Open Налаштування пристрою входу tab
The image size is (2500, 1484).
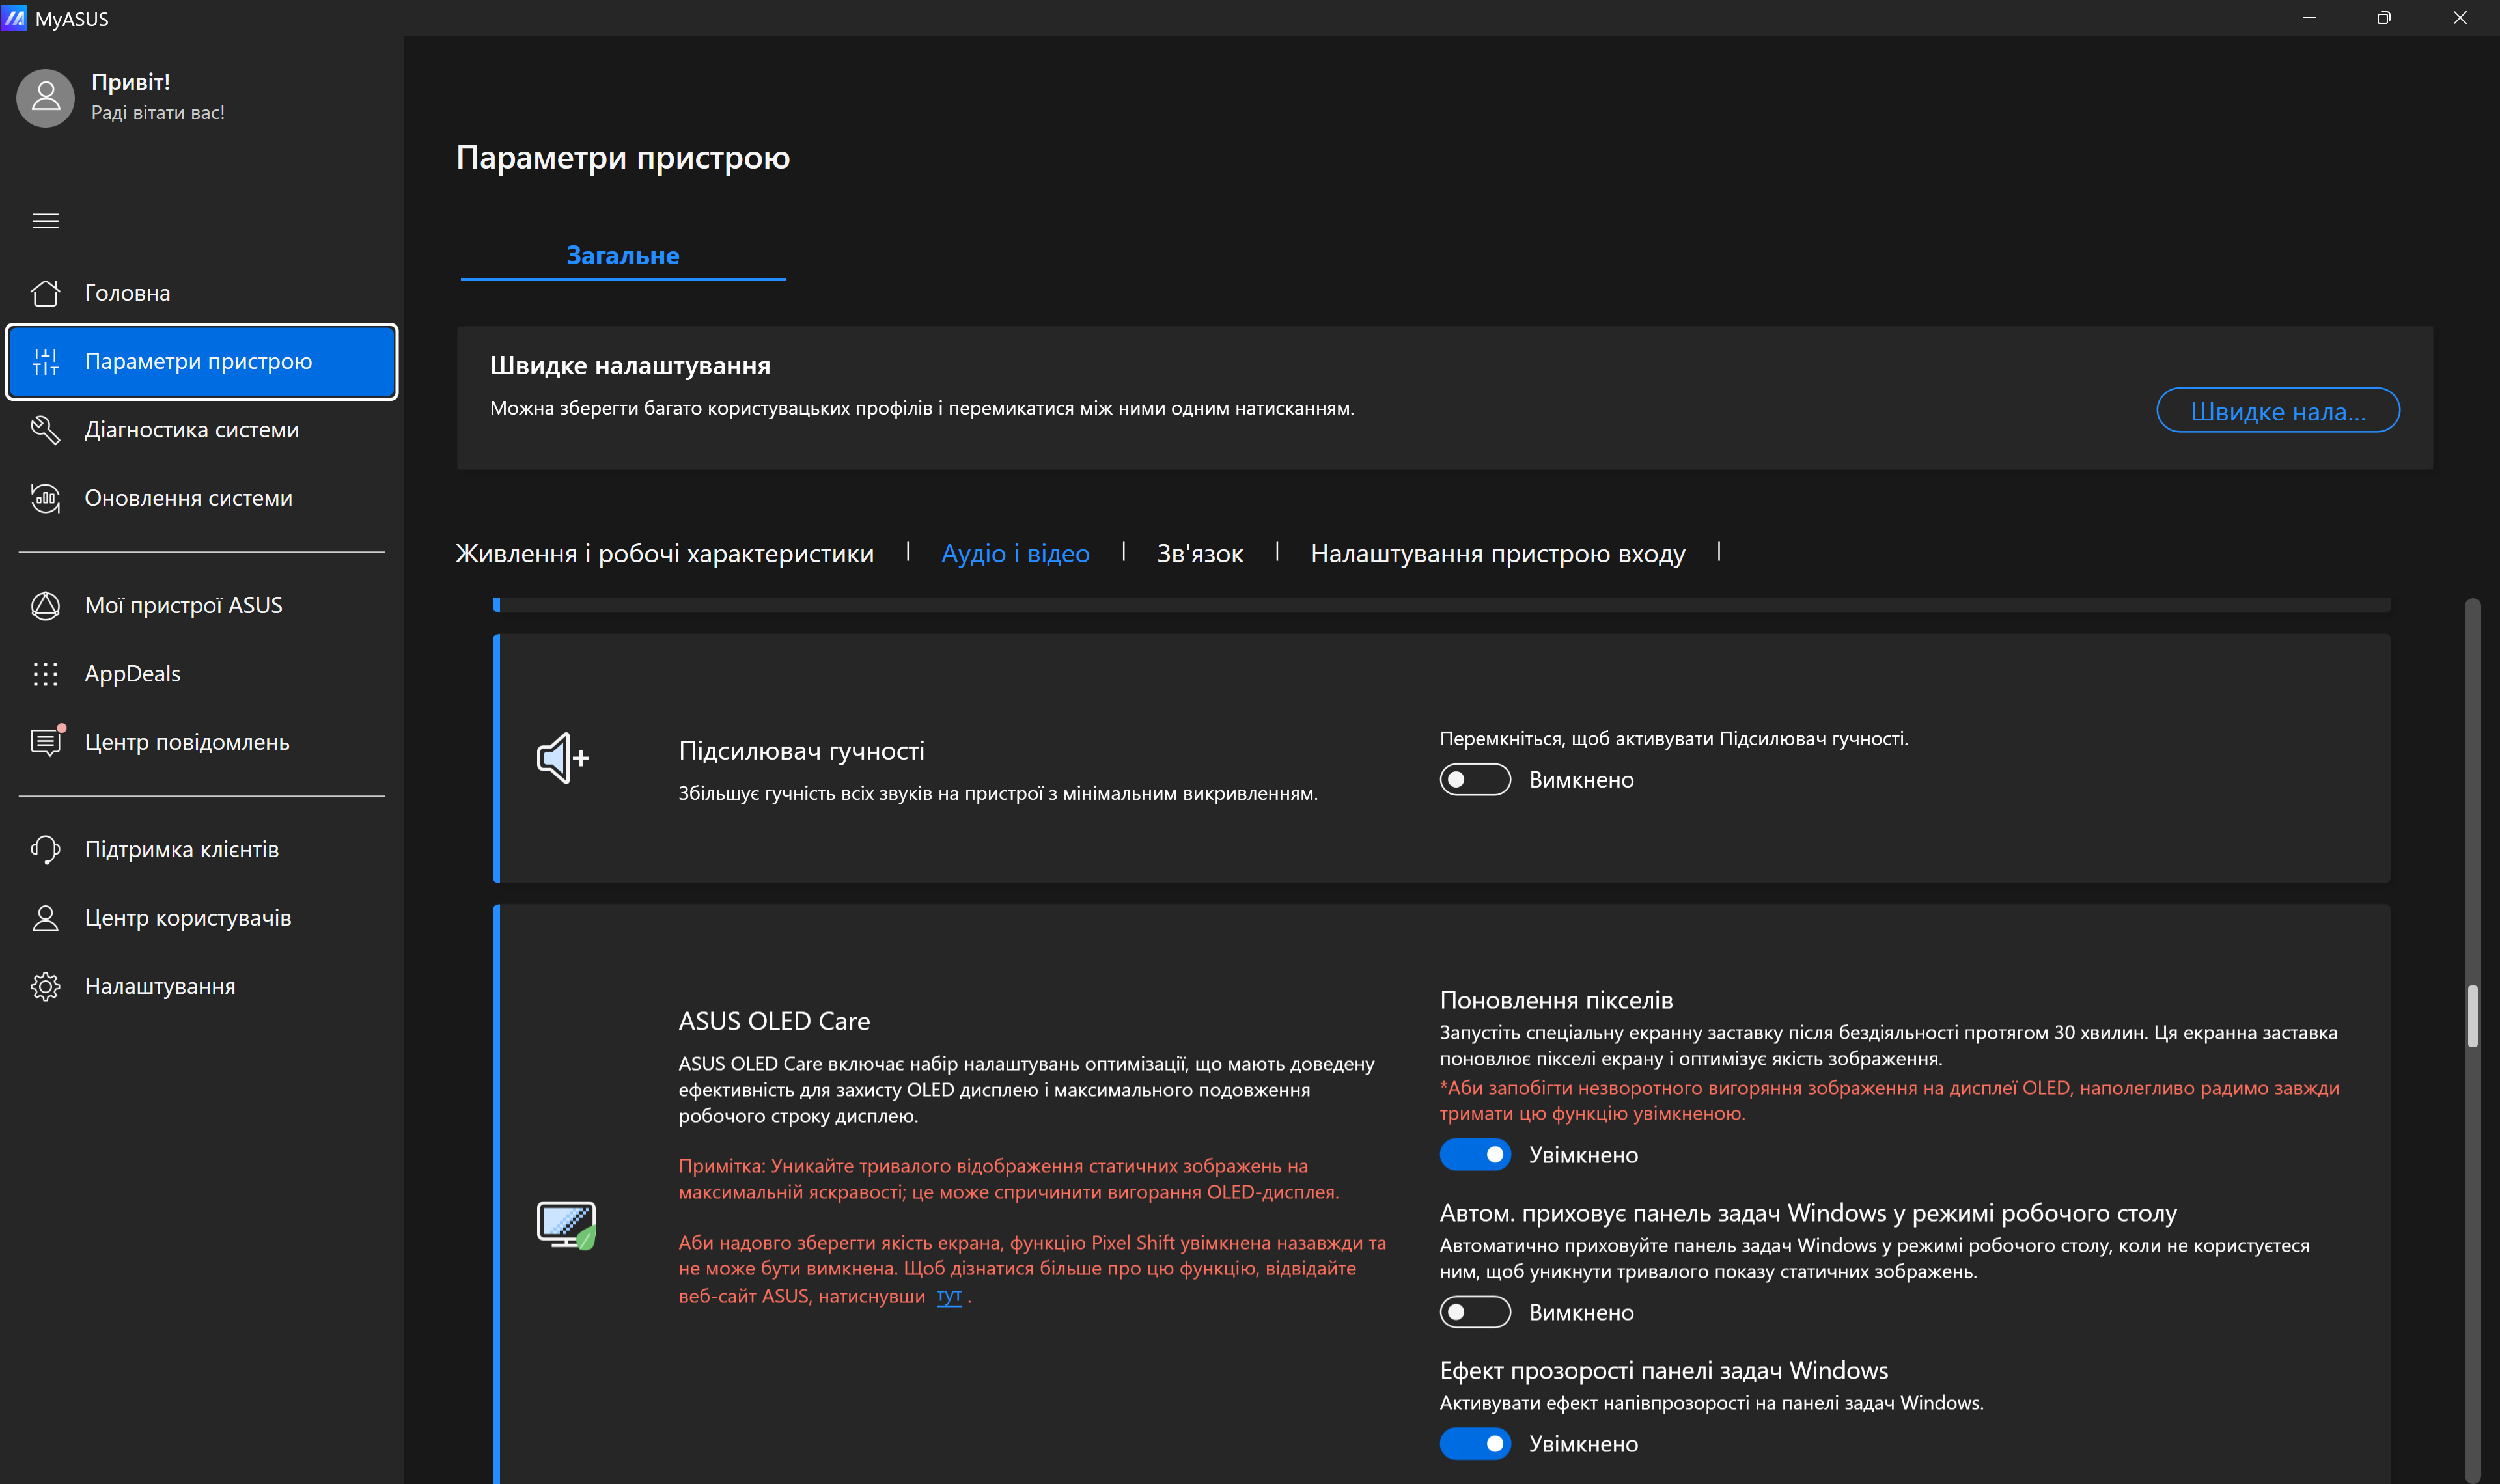click(x=1497, y=554)
